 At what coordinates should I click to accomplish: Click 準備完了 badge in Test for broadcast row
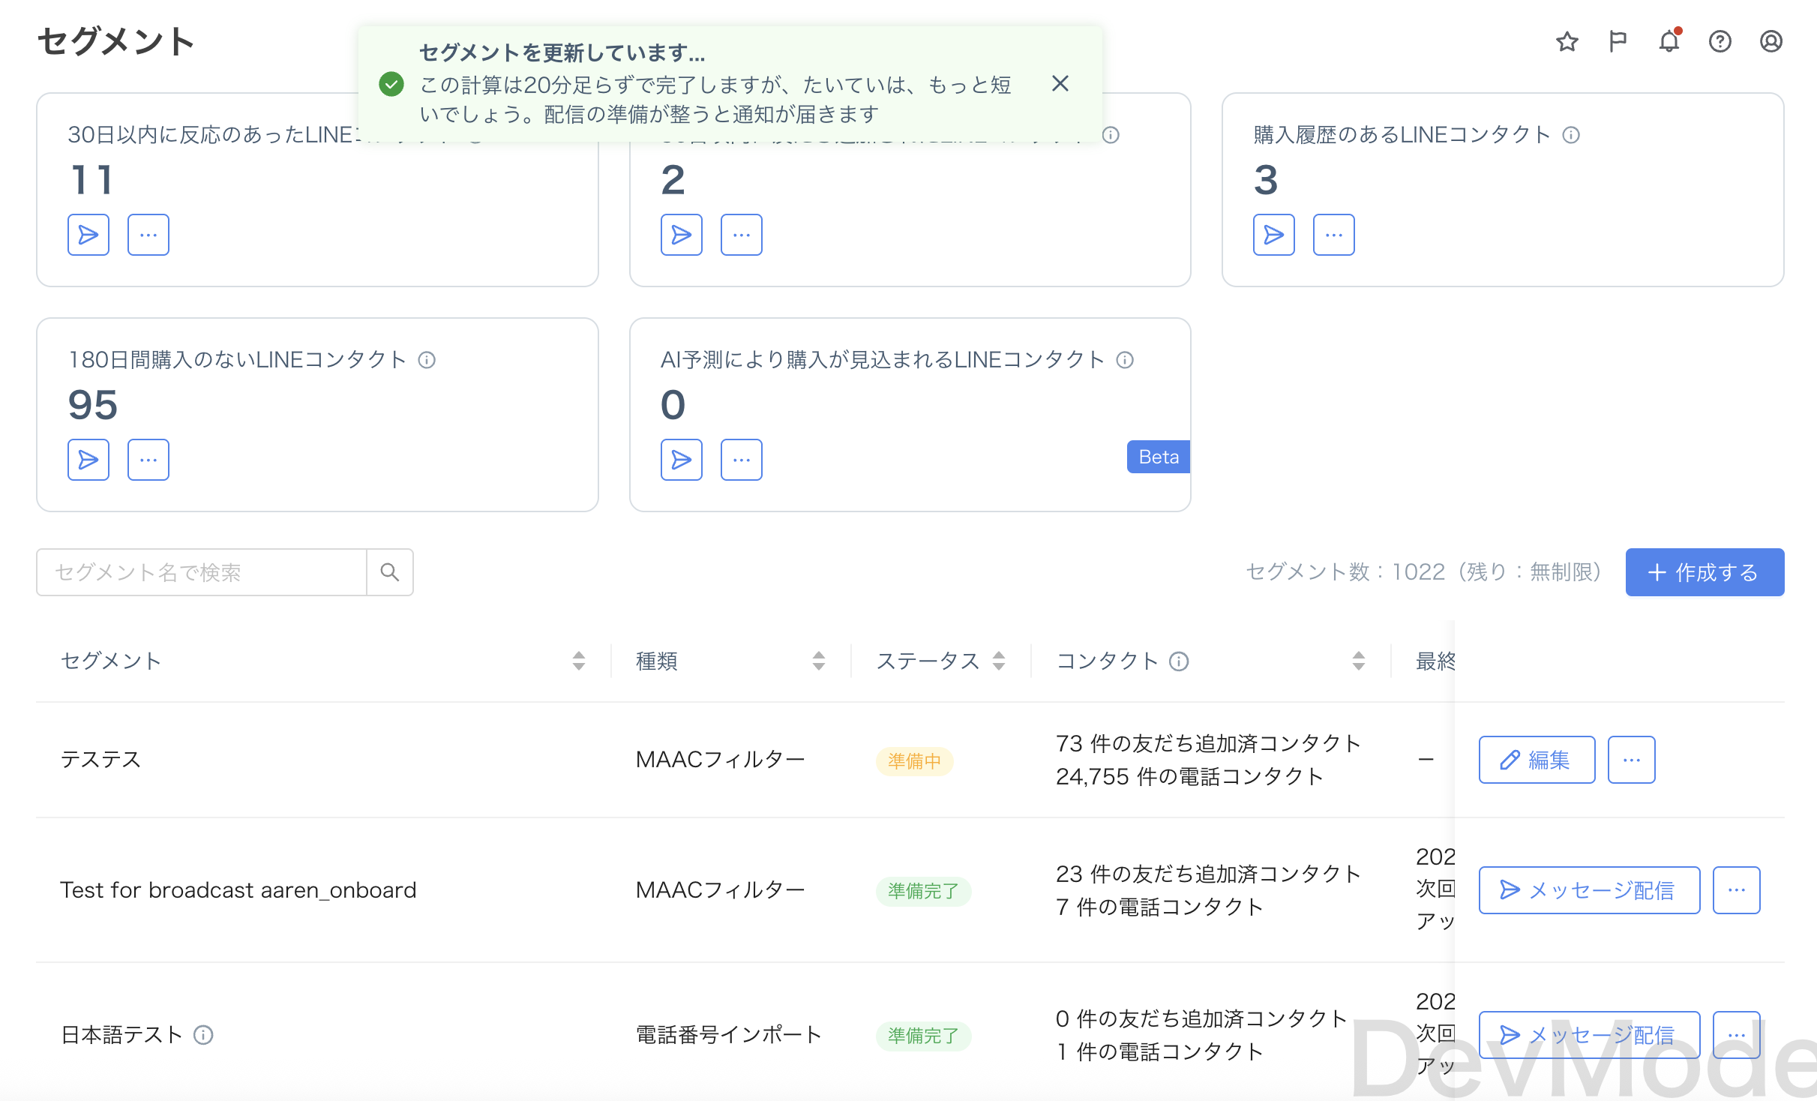(923, 891)
